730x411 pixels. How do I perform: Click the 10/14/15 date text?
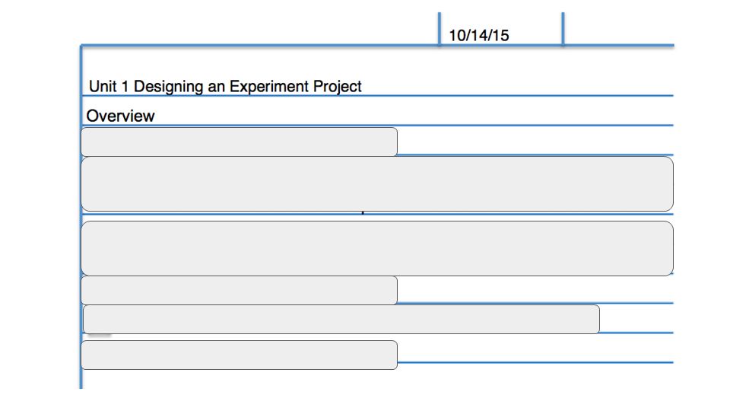coord(478,36)
